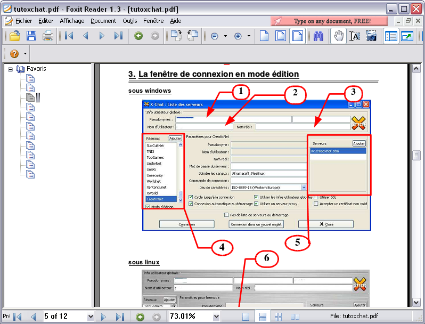Open Find with the binoculars icon
Viewport: 425px width, 324px height.
click(x=318, y=36)
